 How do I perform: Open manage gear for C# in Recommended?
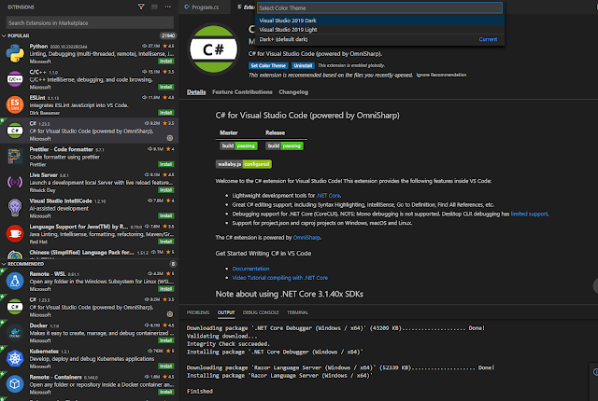[x=170, y=314]
